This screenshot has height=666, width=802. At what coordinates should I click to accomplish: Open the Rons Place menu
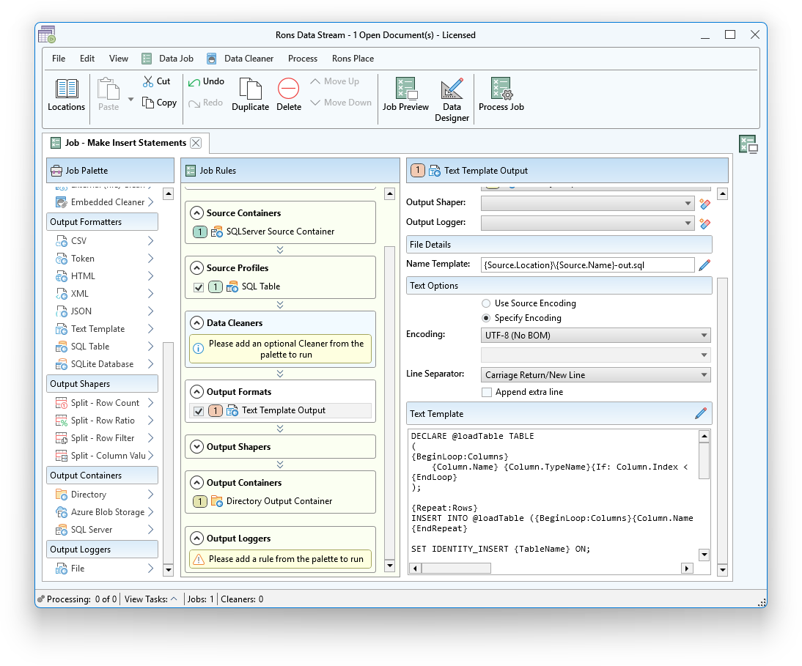pos(353,59)
